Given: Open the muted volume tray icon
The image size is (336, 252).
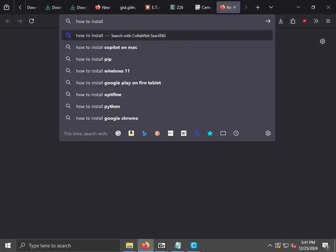Looking at the screenshot, I should pyautogui.click(x=293, y=245).
